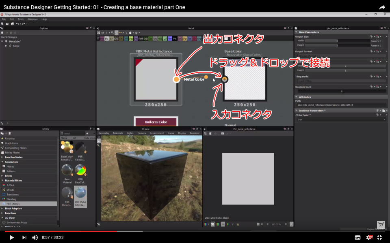
Task: Open the Renderer menu in 3D View
Action: point(195,133)
